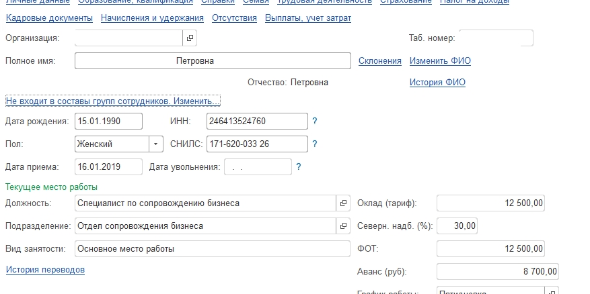Click the Полное имя text field

213,61
